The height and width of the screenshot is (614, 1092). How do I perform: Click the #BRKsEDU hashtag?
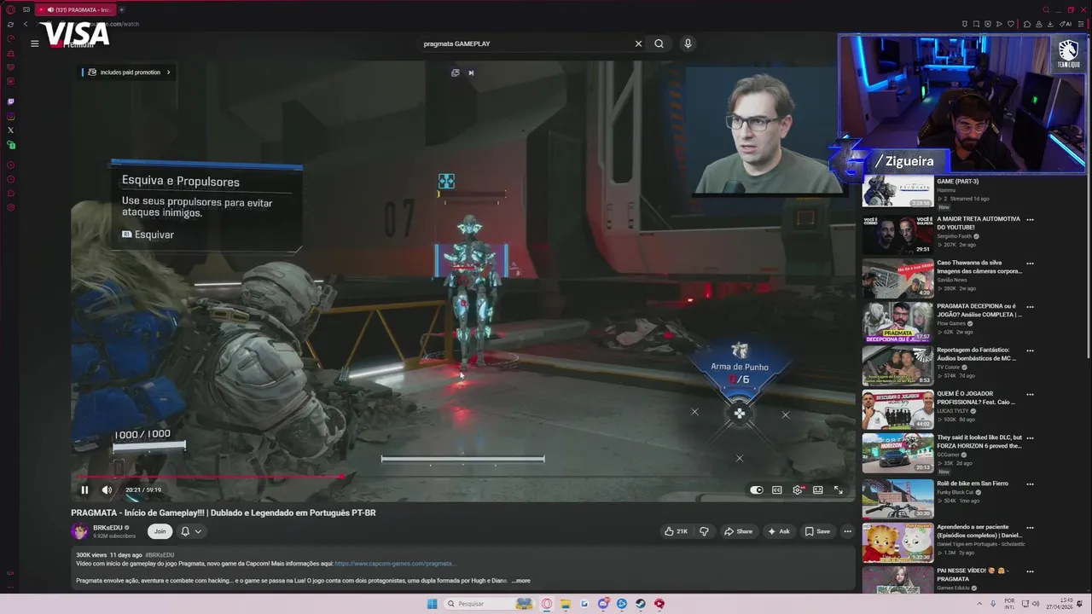pos(160,555)
